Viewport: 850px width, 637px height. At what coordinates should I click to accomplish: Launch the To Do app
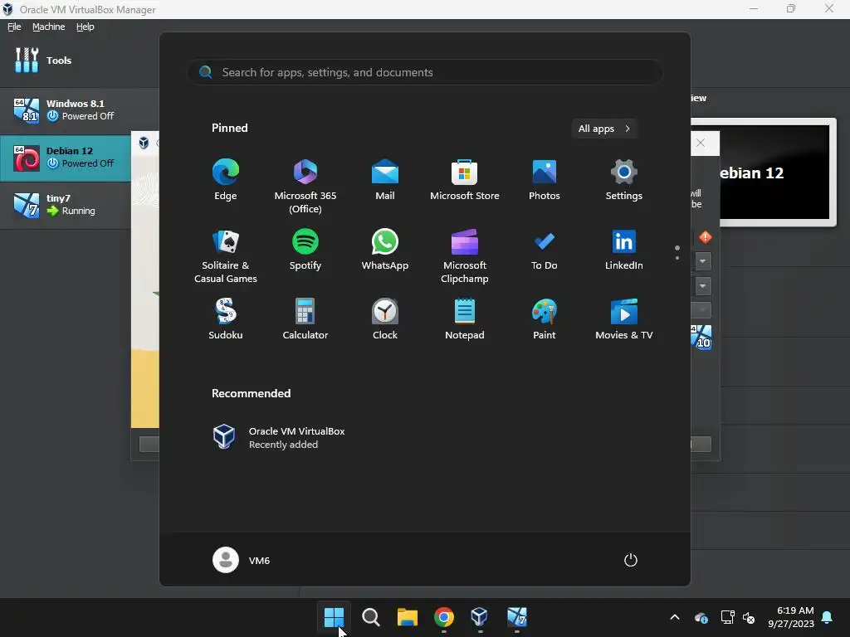[x=545, y=250]
